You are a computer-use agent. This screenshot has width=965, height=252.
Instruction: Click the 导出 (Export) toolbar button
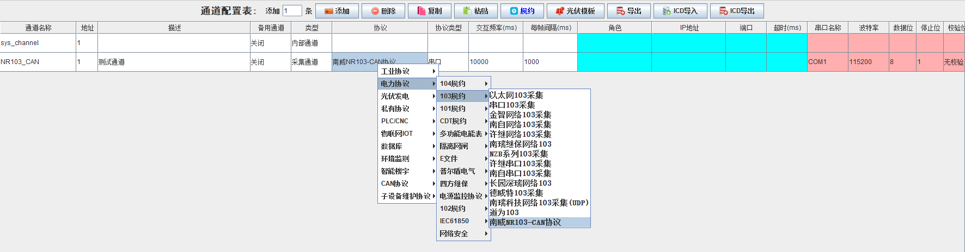point(628,11)
